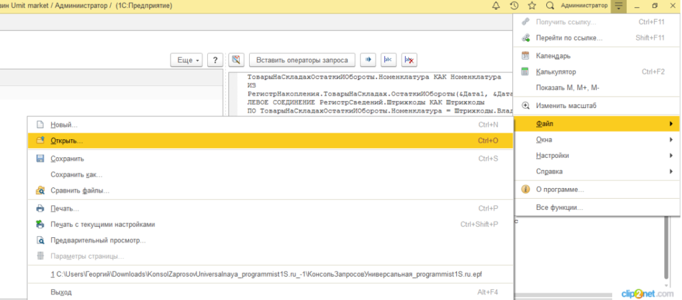Click the favorites star icon
The image size is (682, 300).
point(531,6)
